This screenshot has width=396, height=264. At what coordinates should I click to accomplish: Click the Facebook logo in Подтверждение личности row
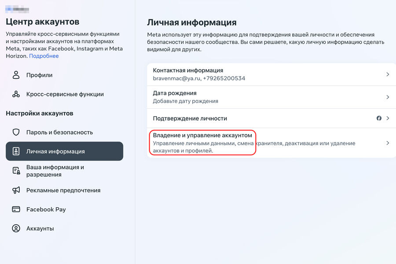tap(379, 118)
